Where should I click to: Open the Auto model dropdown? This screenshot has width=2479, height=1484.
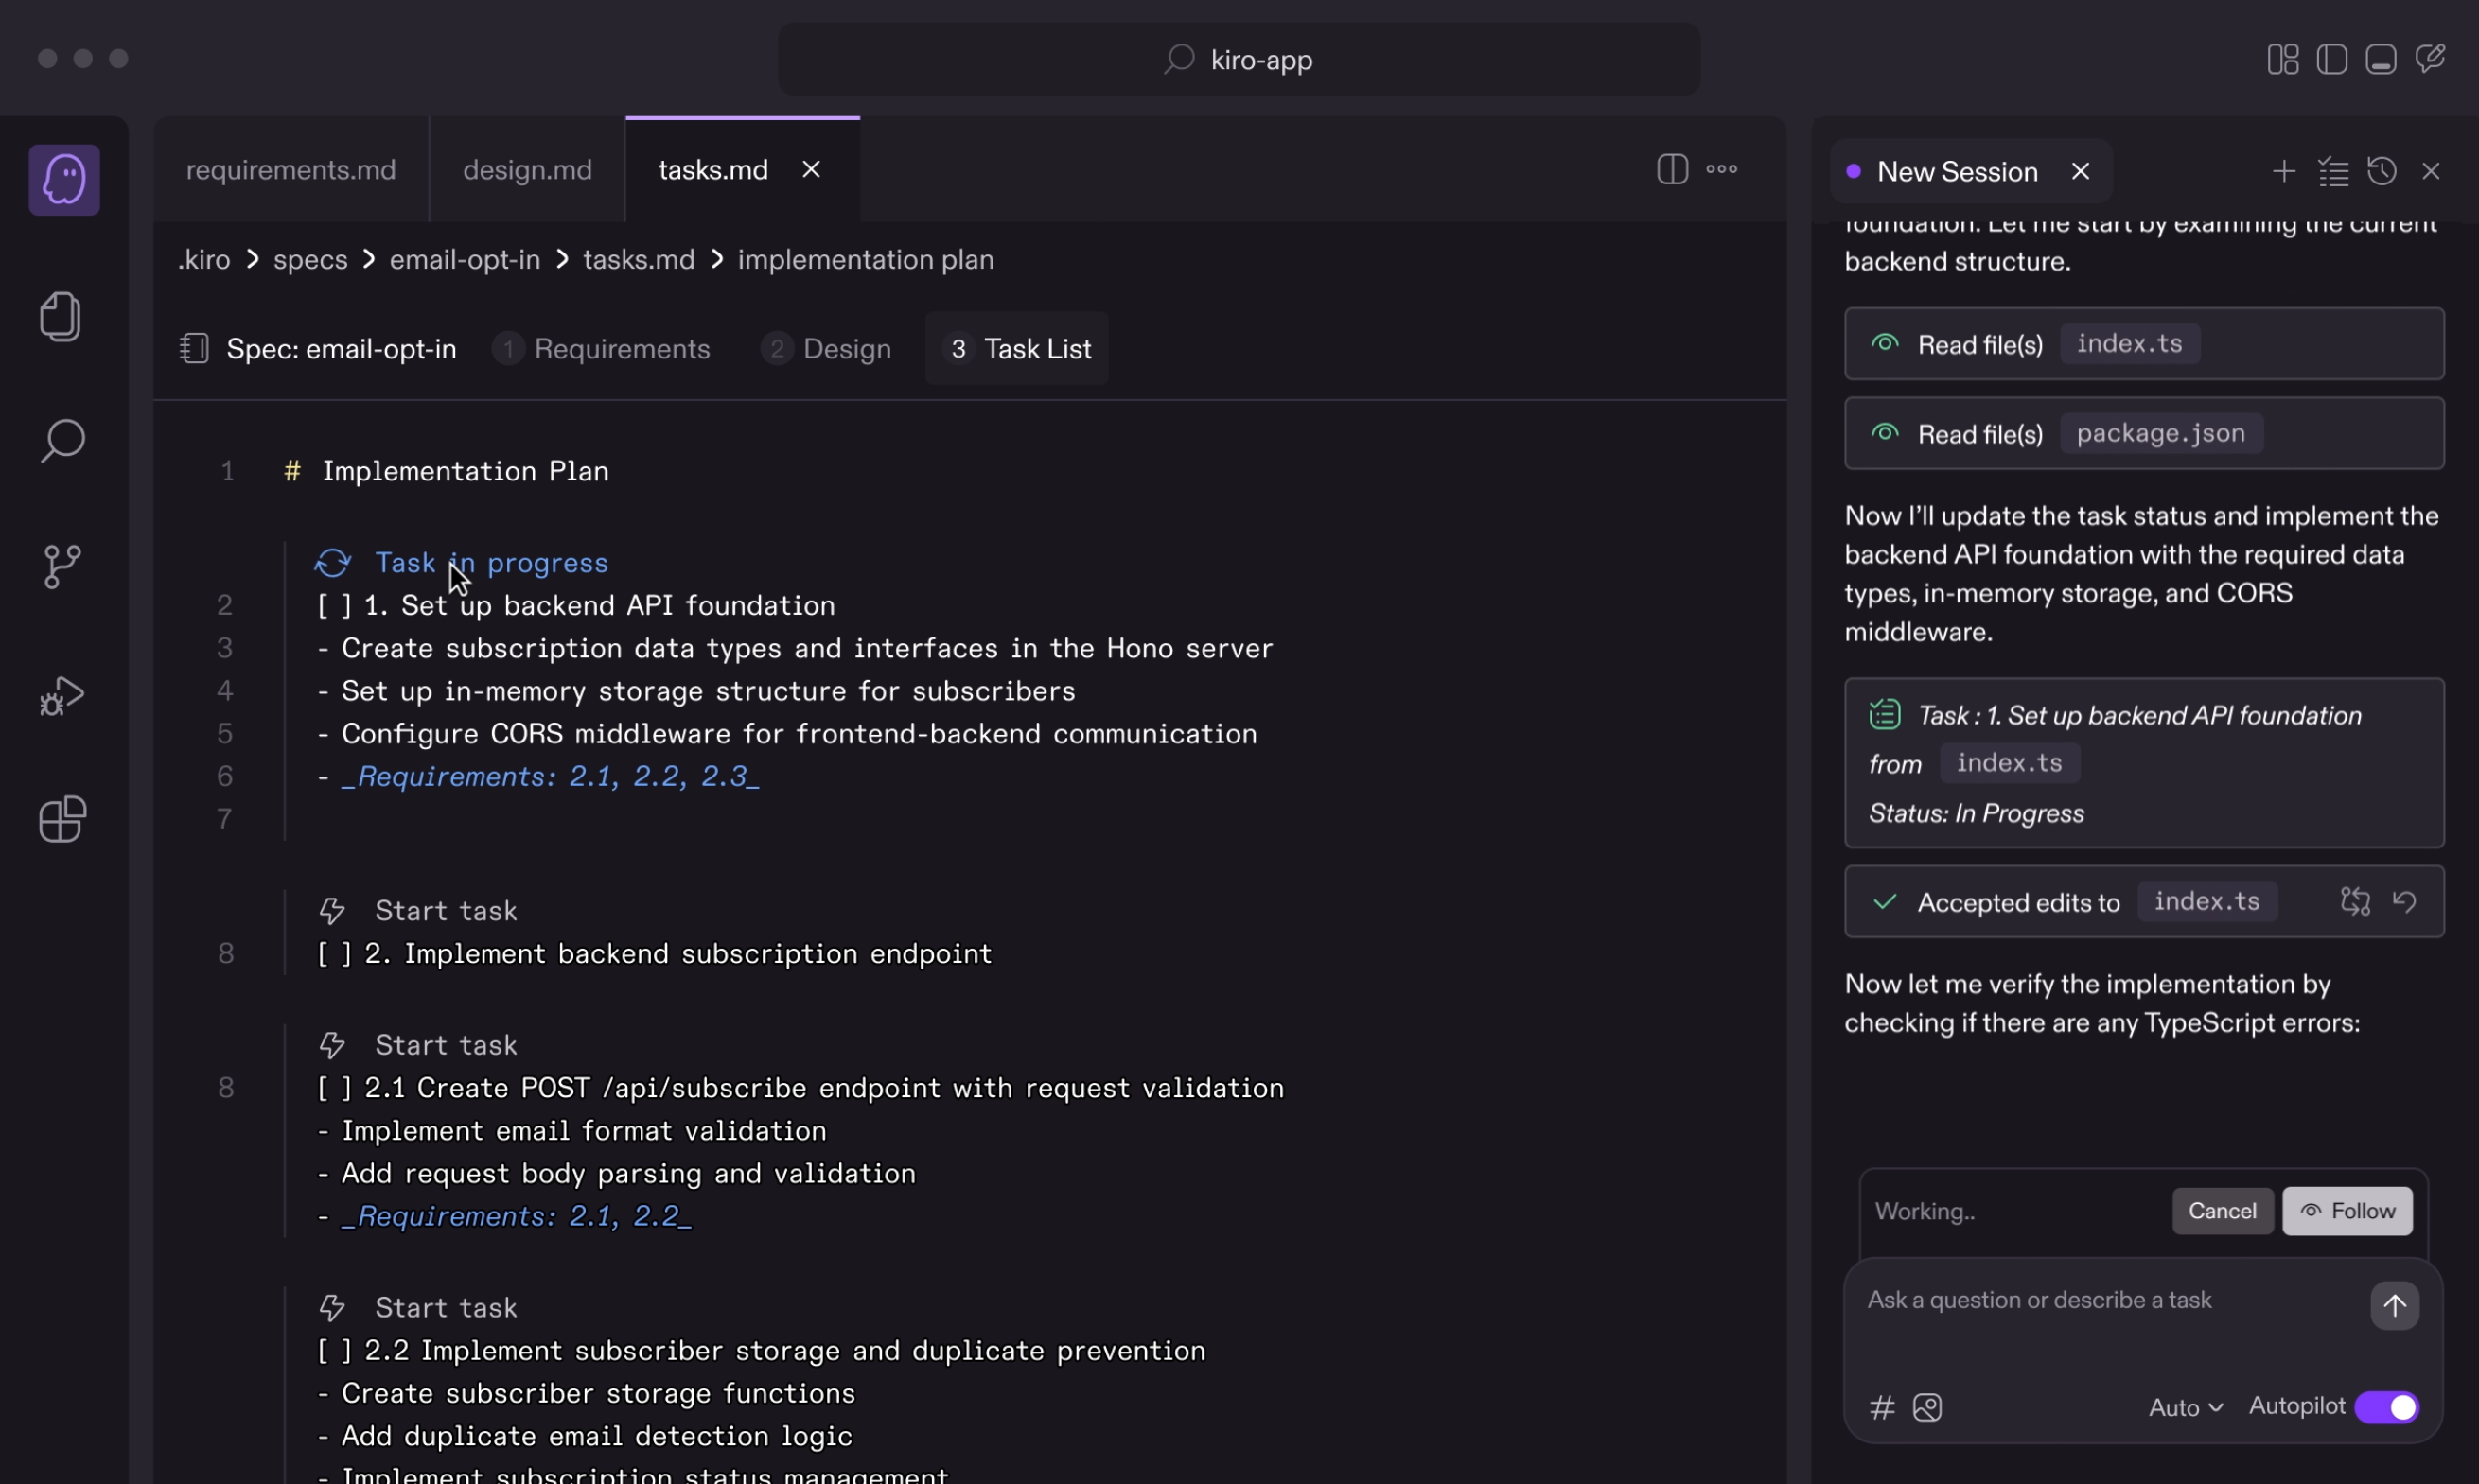pos(2186,1408)
